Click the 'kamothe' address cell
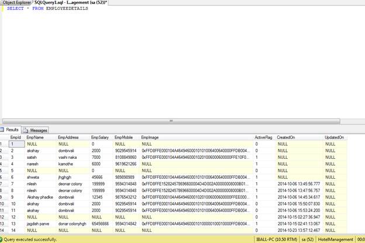Screen dimensions: 365x243 tap(73, 164)
